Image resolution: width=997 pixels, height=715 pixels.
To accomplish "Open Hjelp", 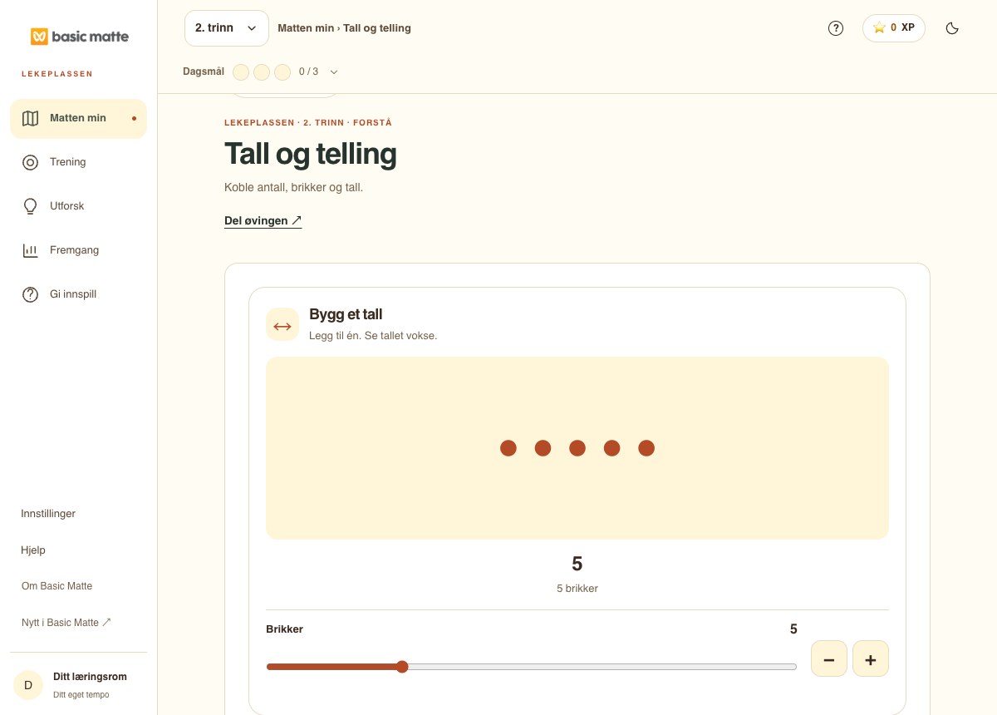I will click(x=33, y=550).
